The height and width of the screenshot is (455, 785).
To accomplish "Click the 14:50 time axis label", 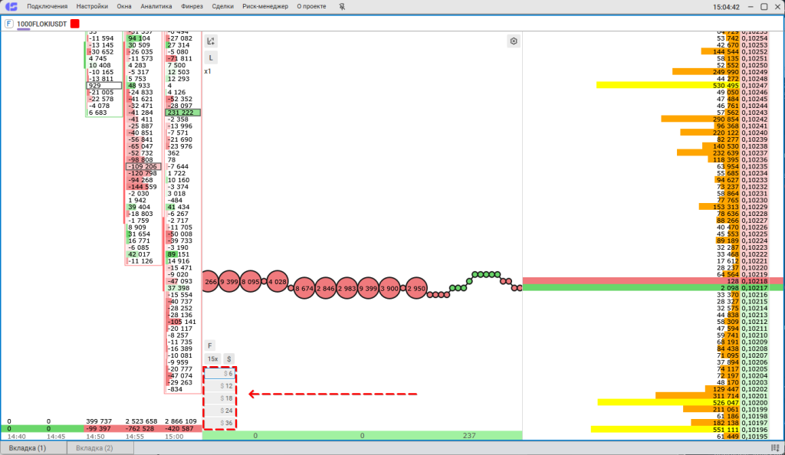I will pyautogui.click(x=95, y=437).
